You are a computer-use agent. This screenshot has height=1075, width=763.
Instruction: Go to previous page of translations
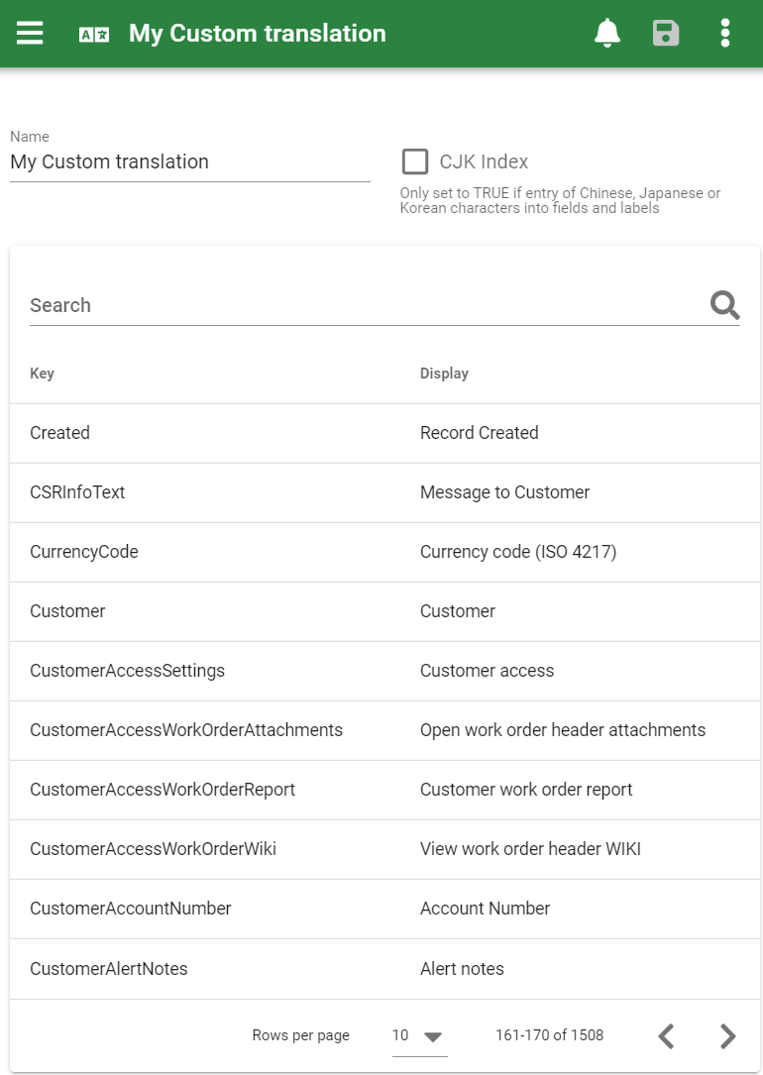tap(666, 1035)
